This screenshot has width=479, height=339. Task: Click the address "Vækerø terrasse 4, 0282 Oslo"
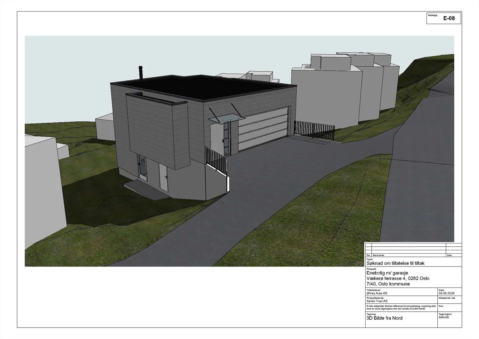[398, 278]
